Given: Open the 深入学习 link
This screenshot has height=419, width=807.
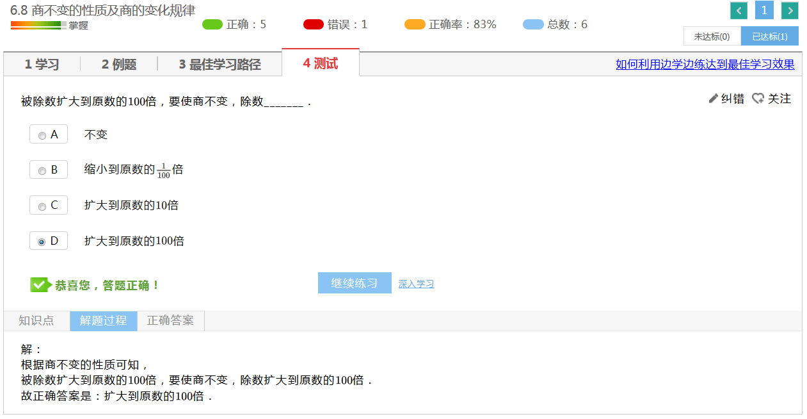Looking at the screenshot, I should coord(416,284).
